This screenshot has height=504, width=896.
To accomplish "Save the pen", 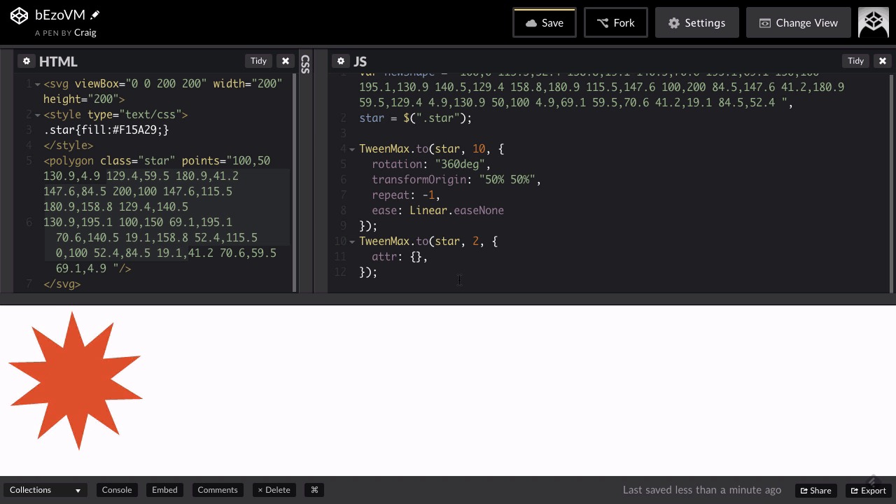I will pos(545,22).
